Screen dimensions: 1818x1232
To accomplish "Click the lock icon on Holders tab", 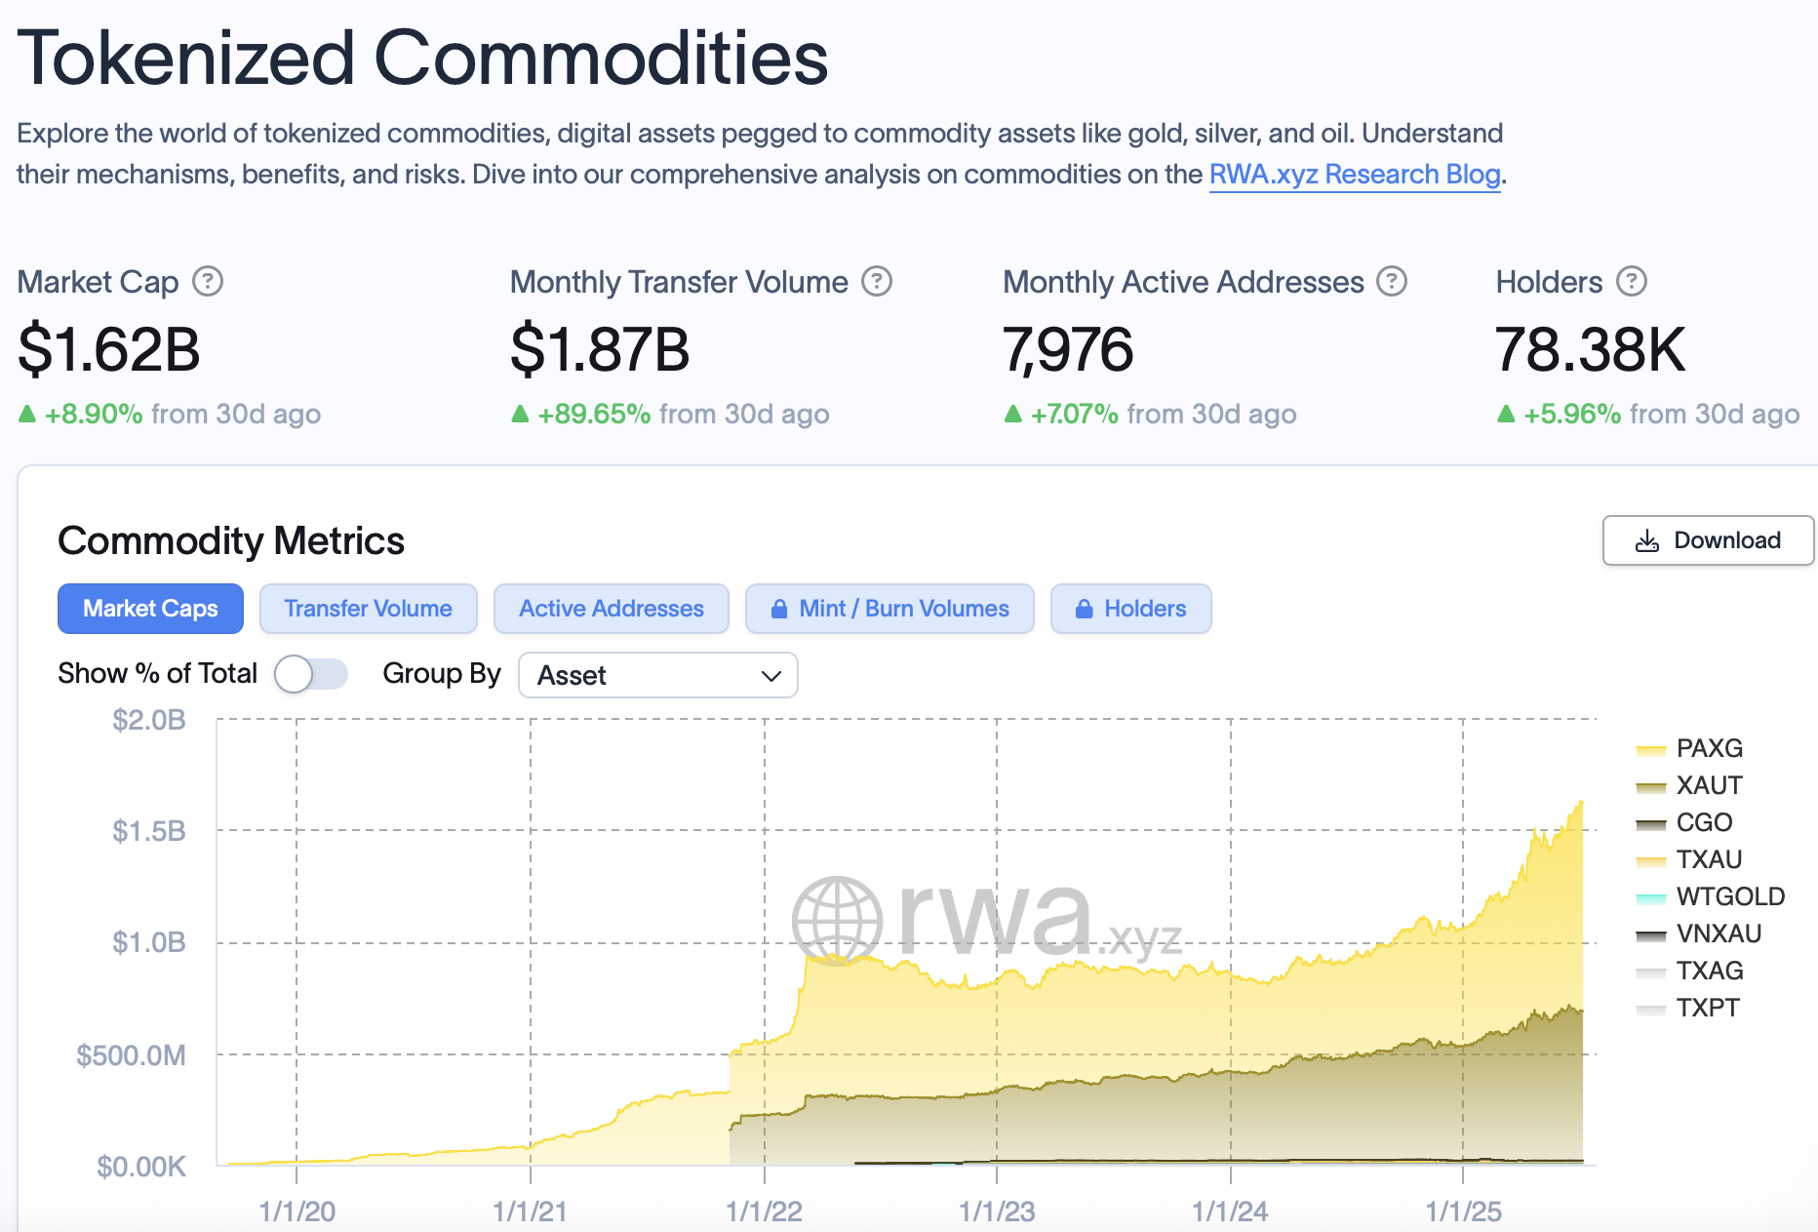I will pos(1084,610).
